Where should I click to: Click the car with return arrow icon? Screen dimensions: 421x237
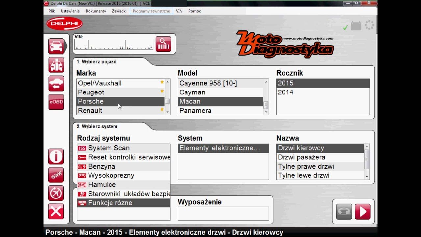pos(56,83)
